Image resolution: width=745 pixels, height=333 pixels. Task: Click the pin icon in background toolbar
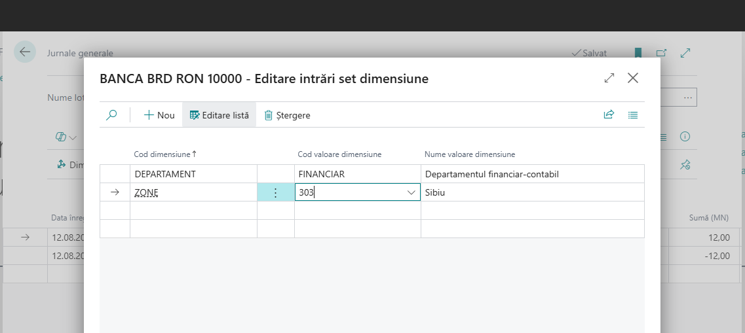pyautogui.click(x=685, y=165)
